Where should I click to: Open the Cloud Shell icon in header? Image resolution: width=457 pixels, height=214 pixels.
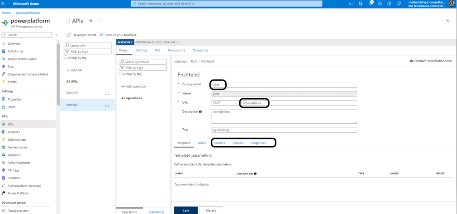(x=351, y=4)
